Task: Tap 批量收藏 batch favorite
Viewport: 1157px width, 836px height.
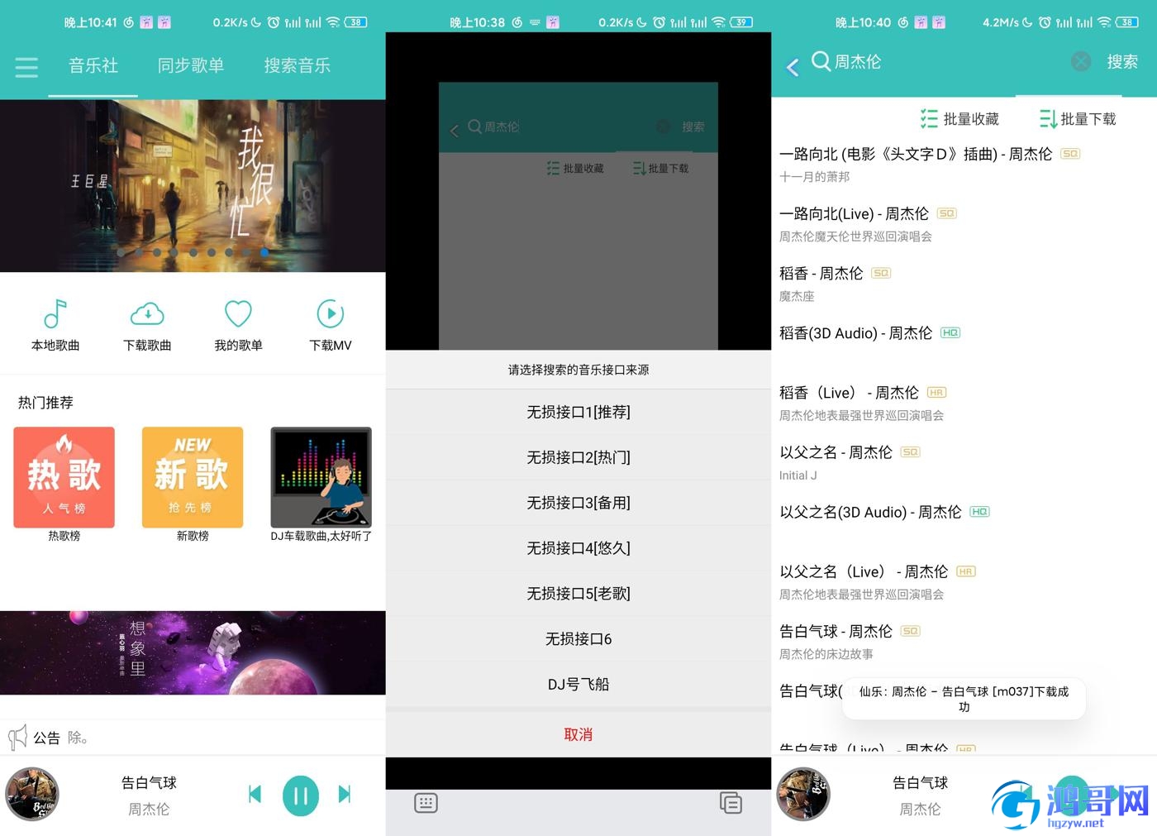Action: click(x=959, y=119)
